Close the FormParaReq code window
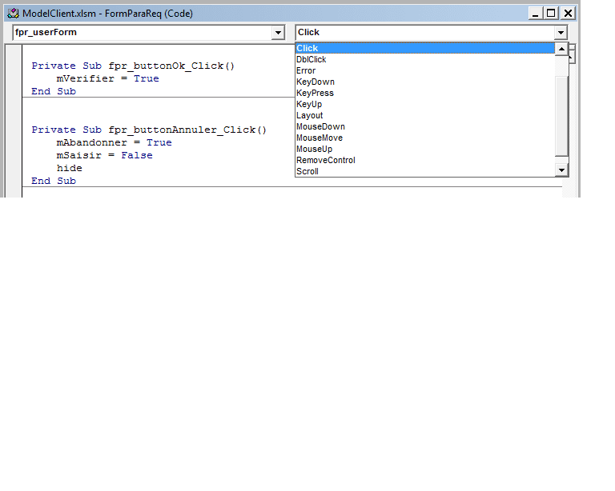This screenshot has height=491, width=615. (x=568, y=14)
